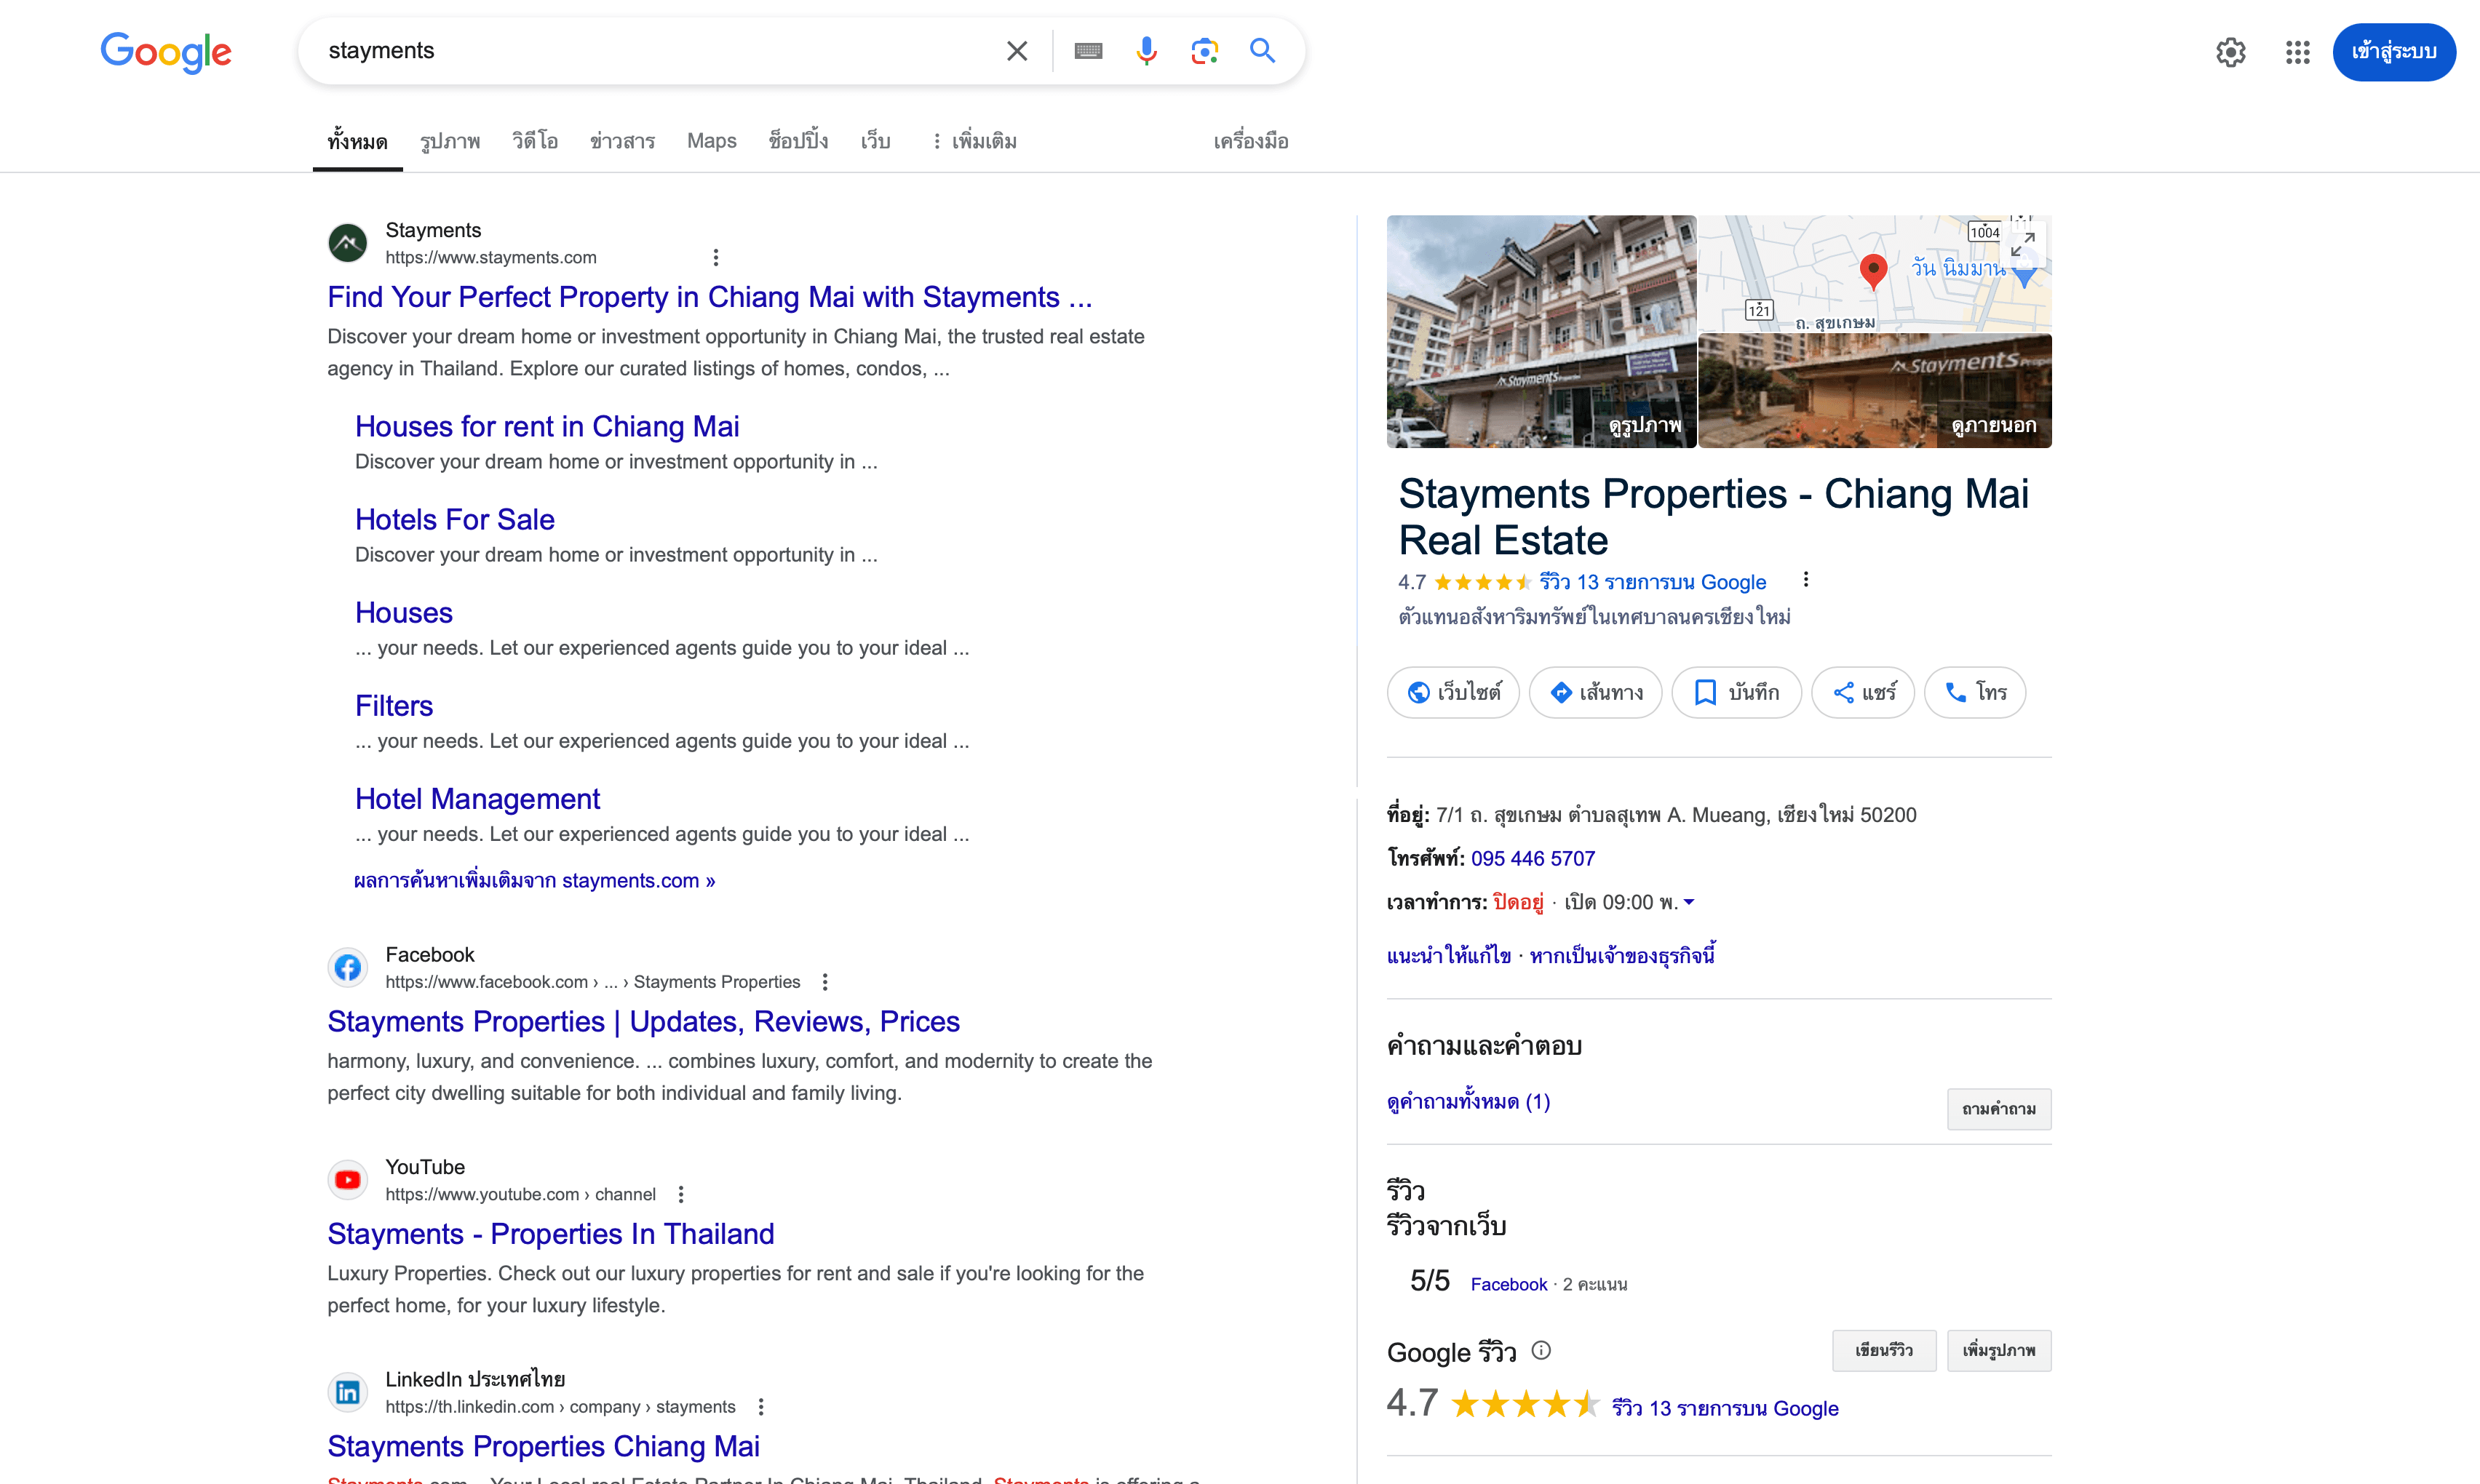Click the เขียนรีวิว write review button
The width and height of the screenshot is (2480, 1484).
click(x=1884, y=1351)
